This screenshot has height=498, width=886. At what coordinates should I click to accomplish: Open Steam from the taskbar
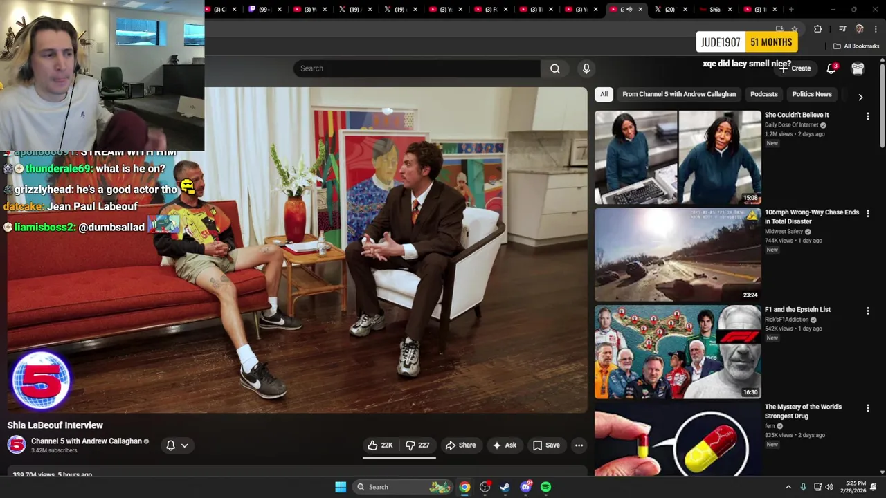(x=505, y=487)
